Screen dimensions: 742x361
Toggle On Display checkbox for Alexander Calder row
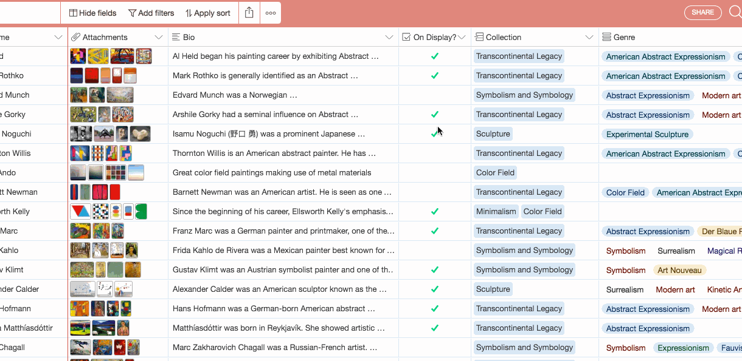click(x=435, y=289)
